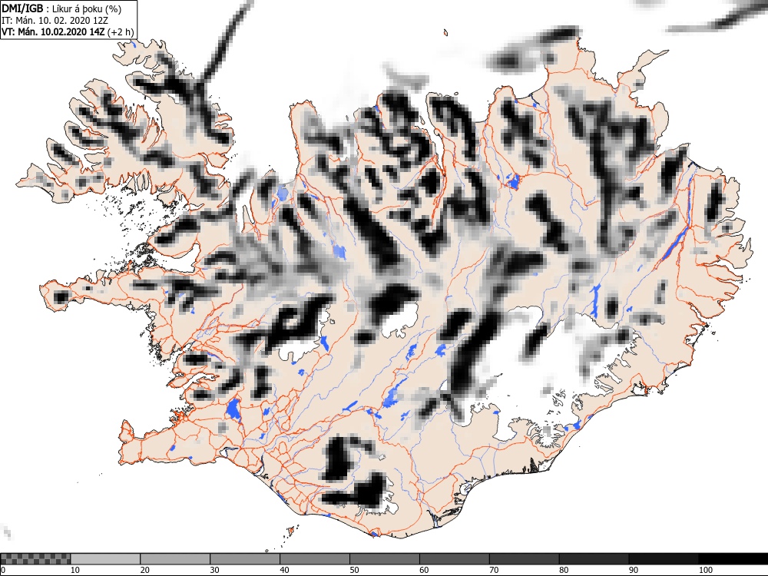This screenshot has width=768, height=576.
Task: Select the valid time line "VT: Mán. 10.02.2020 14Z (+2 h)"
Action: pyautogui.click(x=68, y=32)
